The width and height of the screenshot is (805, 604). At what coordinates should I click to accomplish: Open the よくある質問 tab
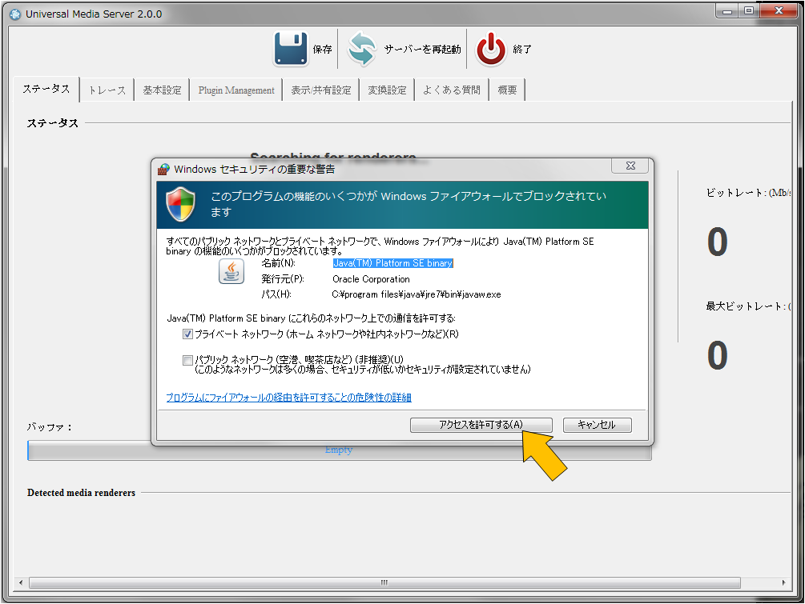(452, 90)
